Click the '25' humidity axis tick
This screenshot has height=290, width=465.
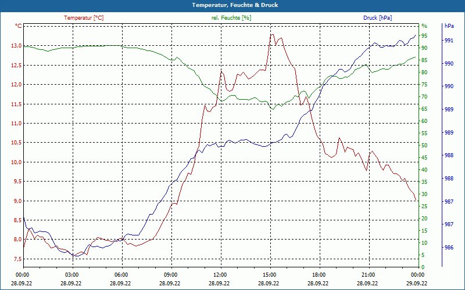(x=424, y=206)
